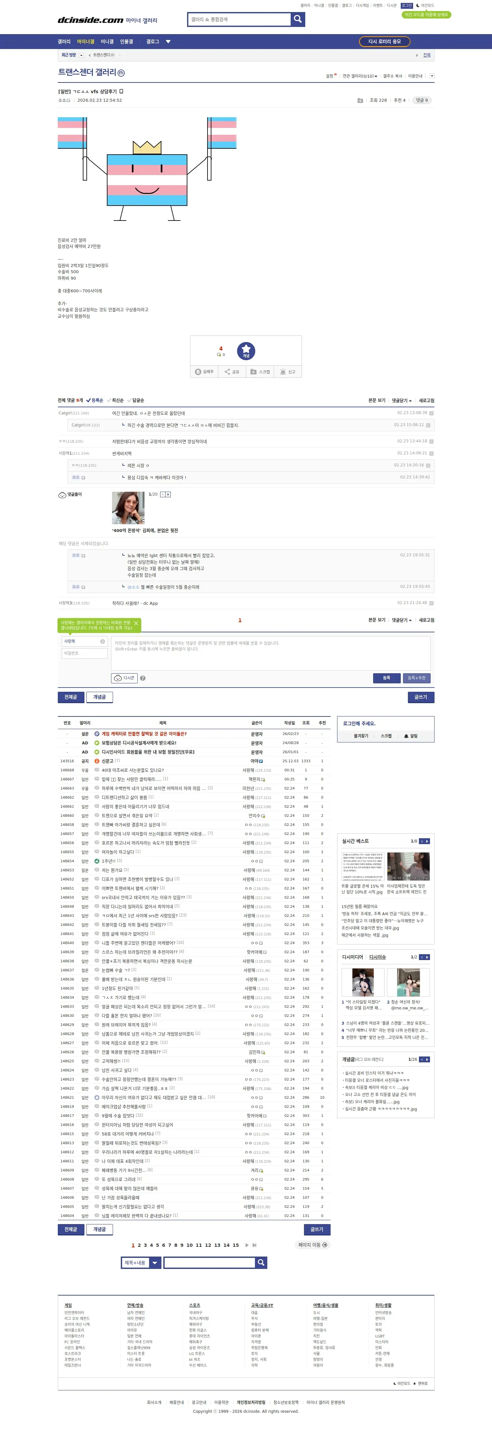The height and width of the screenshot is (1430, 492).
Task: Select 등록순 comment sort option
Action: [x=95, y=400]
